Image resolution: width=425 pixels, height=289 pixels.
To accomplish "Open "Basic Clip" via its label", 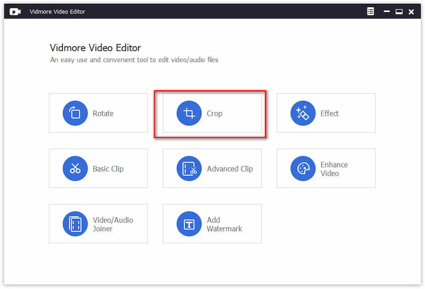I will tap(108, 169).
